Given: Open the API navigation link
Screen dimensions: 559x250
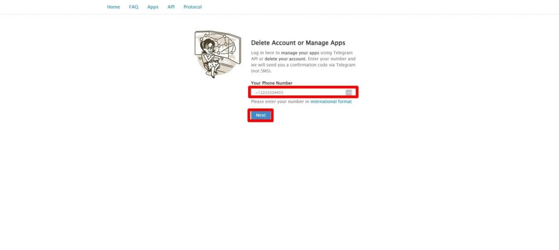Looking at the screenshot, I should pos(171,7).
